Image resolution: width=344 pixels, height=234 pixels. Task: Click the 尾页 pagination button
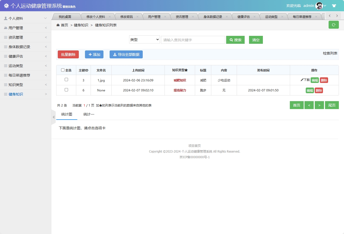[x=332, y=105]
